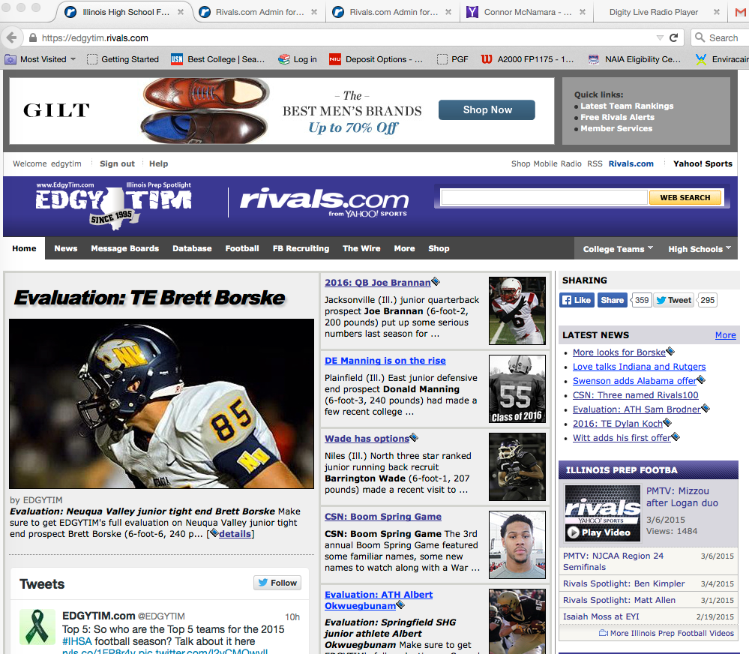Screen dimensions: 749x654
Task: Click the browser Search field
Action: pyautogui.click(x=721, y=37)
